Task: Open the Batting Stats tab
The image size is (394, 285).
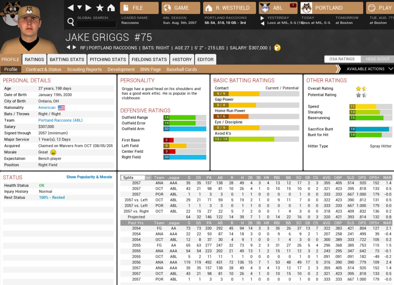Action: pyautogui.click(x=67, y=59)
